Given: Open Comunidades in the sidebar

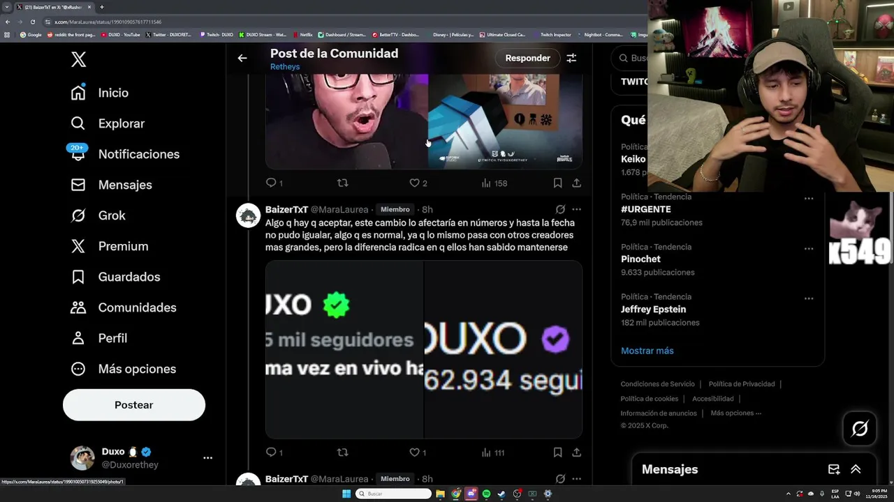Looking at the screenshot, I should 123,307.
